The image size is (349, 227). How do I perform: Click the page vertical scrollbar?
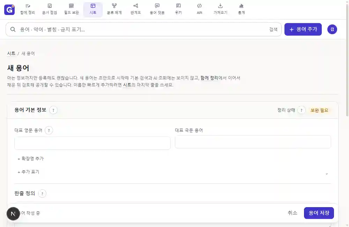click(x=347, y=60)
